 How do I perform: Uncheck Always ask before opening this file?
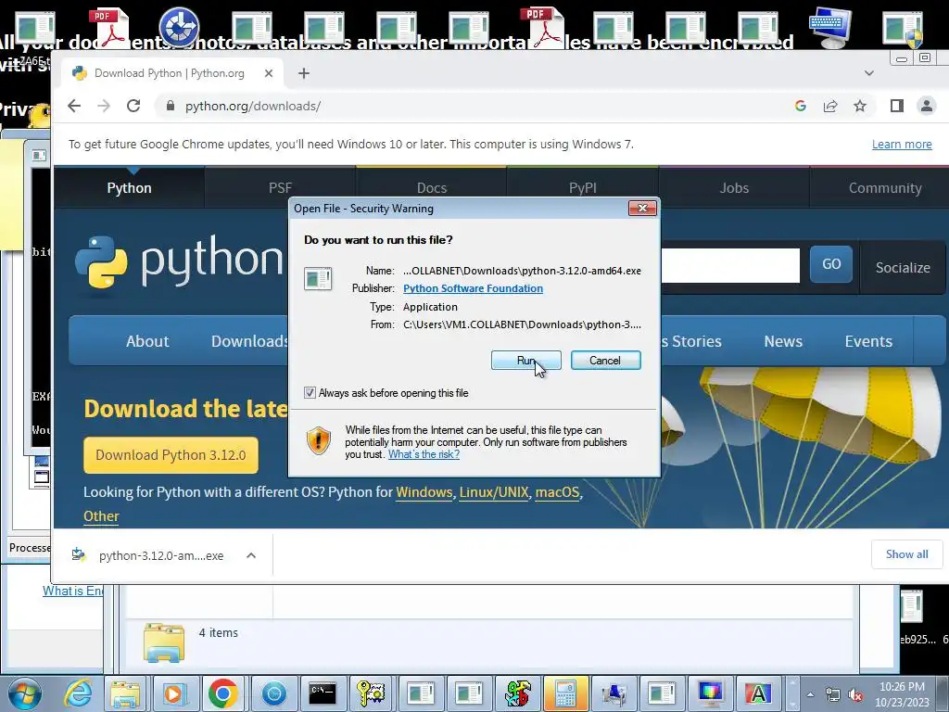pyautogui.click(x=310, y=393)
